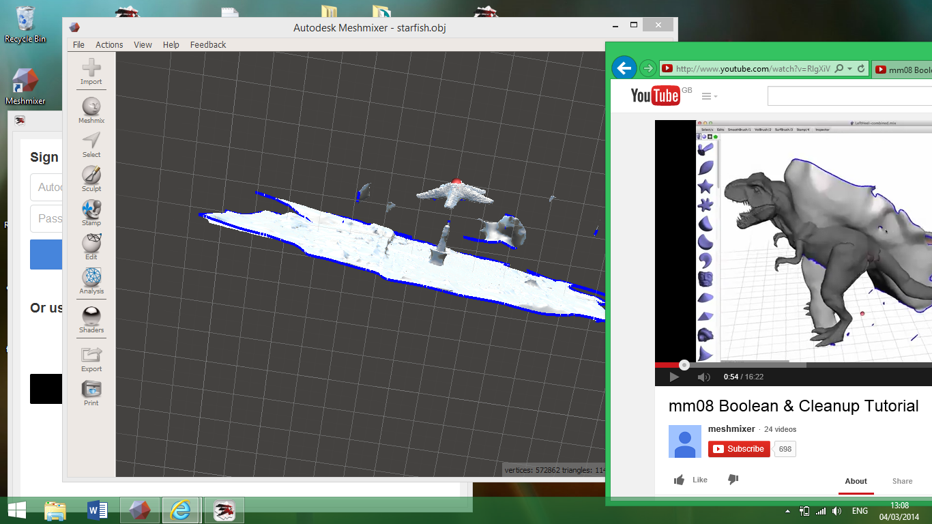
Task: Mute the YouTube video volume
Action: (x=703, y=377)
